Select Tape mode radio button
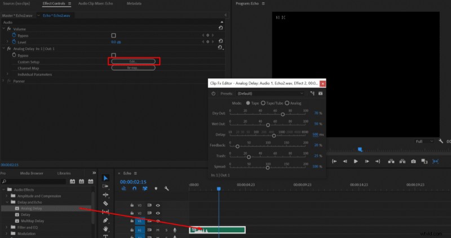 click(x=248, y=103)
